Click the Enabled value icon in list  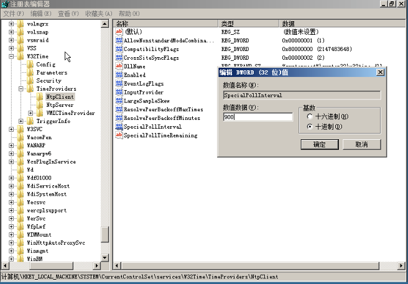118,75
